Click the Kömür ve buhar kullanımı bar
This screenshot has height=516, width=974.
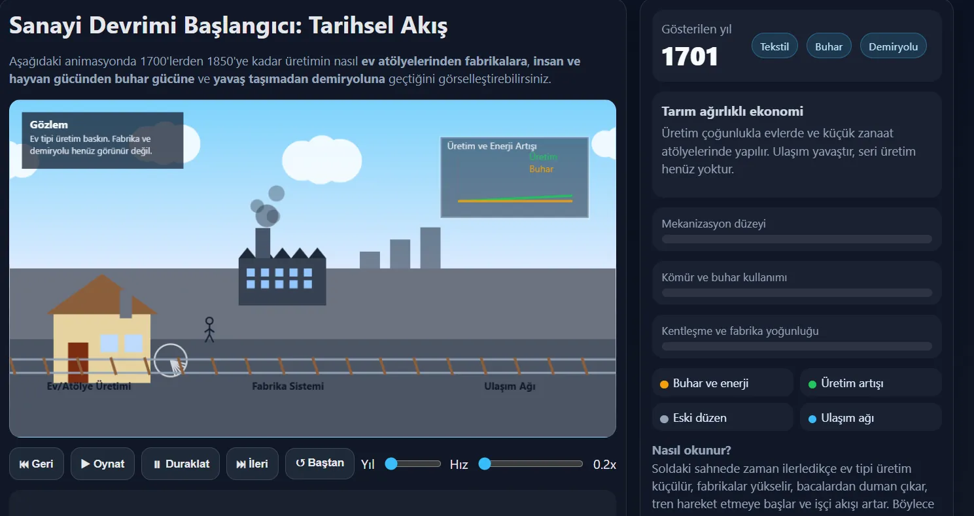pyautogui.click(x=797, y=293)
